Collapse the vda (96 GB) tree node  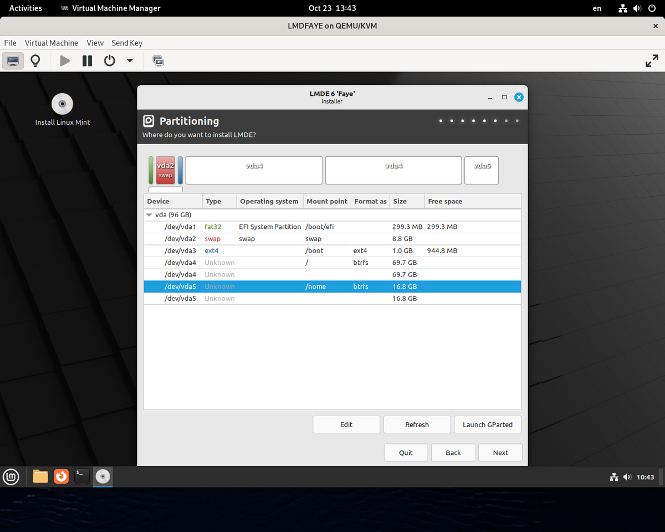(x=149, y=215)
